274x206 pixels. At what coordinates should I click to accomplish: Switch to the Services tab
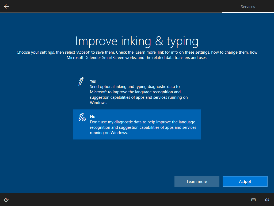click(x=248, y=7)
